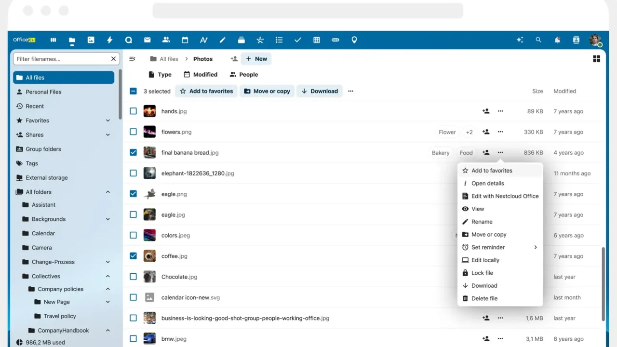This screenshot has height=347, width=617.
Task: Expand the New Page folder chevron
Action: 108,302
